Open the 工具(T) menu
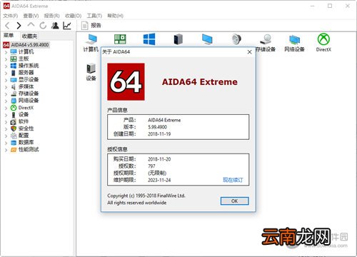 coord(94,16)
